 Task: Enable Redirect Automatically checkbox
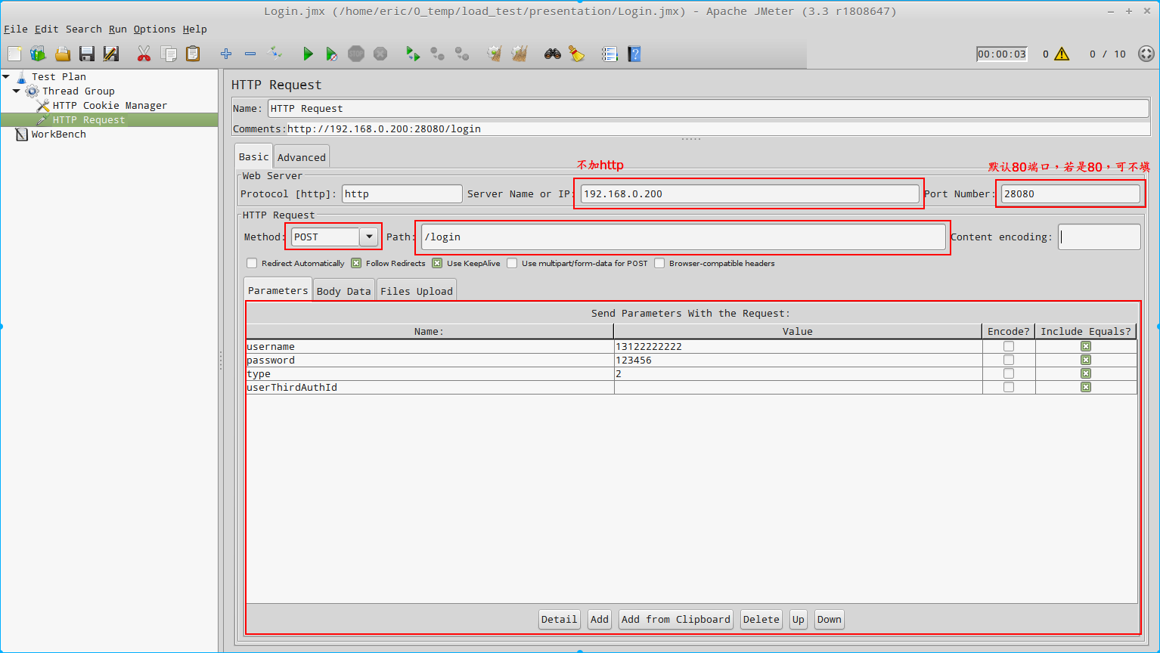pyautogui.click(x=252, y=263)
